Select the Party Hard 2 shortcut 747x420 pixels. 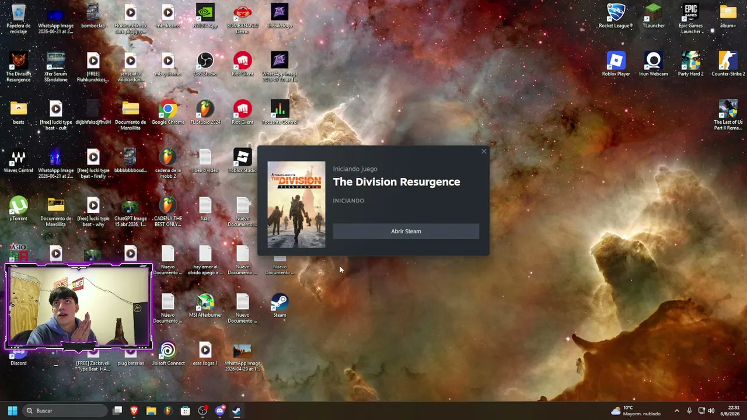tap(691, 64)
